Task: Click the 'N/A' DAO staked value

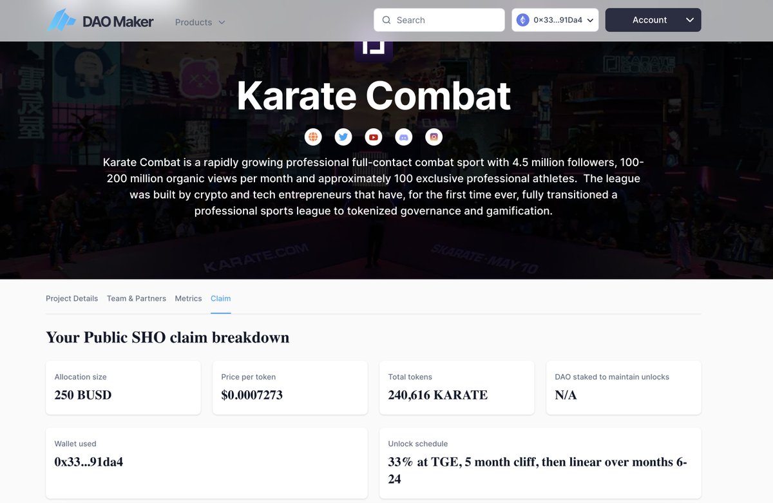Action: click(x=566, y=395)
